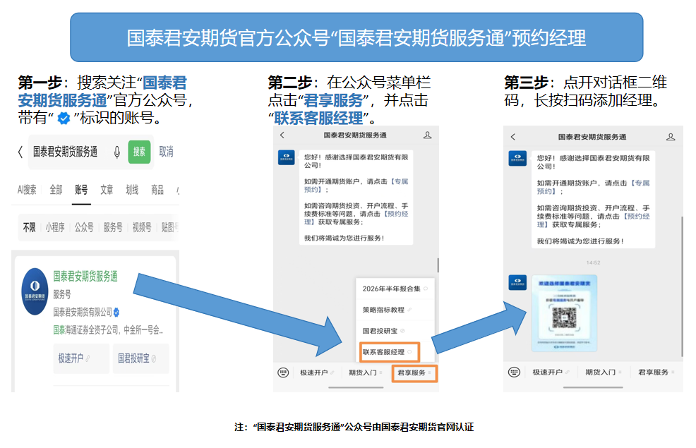Screen dimensions: 696x448
Task: Click the 服务号 label under the result title
Action: pos(62,294)
